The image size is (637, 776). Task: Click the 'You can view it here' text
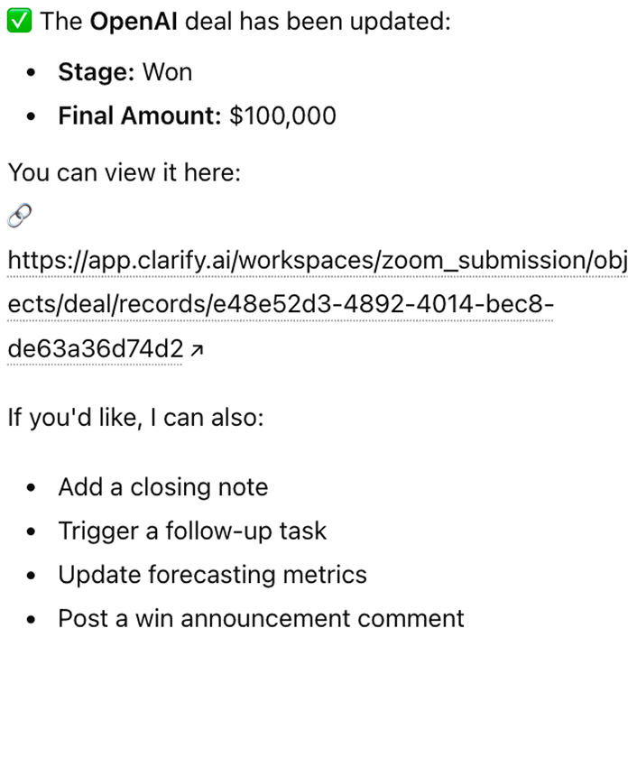[x=125, y=172]
